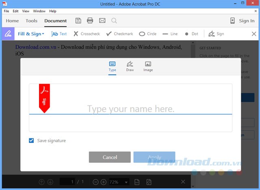Select the Dot tool
The height and width of the screenshot is (190, 260).
[x=191, y=34]
